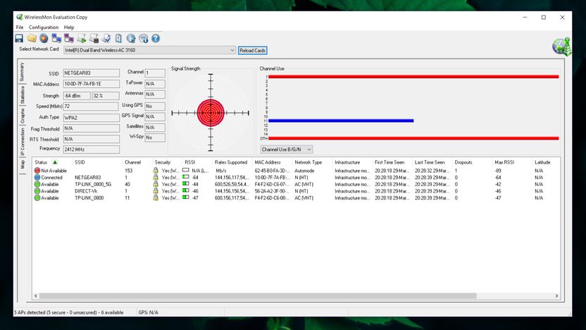
Task: Click the clipboard report toolbar icon
Action: [118, 38]
